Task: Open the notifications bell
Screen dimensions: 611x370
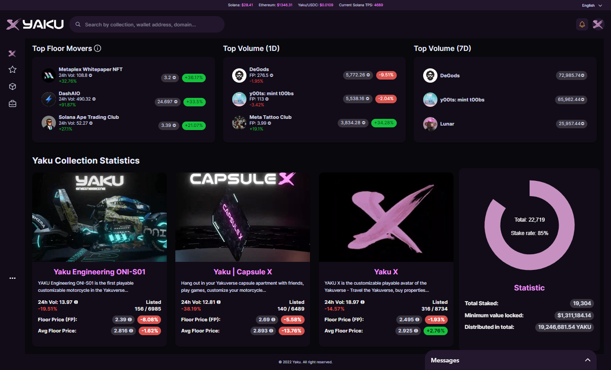Action: (x=582, y=25)
